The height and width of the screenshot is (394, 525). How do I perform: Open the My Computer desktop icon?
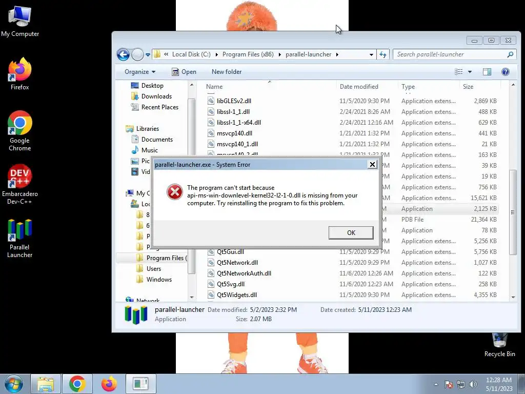[20, 21]
